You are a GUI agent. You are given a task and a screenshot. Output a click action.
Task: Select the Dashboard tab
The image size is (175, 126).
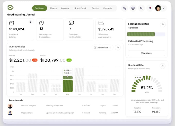pyautogui.click(x=40, y=8)
